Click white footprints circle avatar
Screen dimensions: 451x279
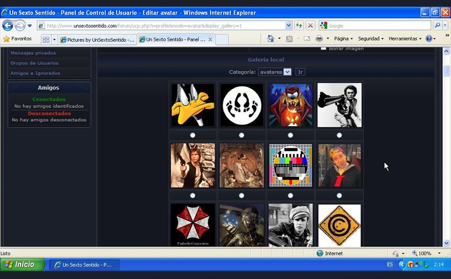[x=242, y=105]
